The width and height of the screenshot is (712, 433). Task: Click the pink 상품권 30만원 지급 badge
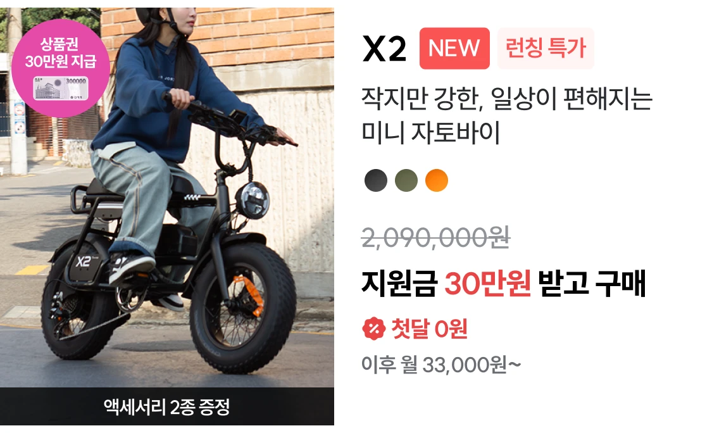60,68
